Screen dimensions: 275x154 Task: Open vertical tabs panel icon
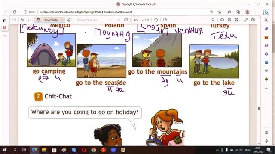click(5, 21)
